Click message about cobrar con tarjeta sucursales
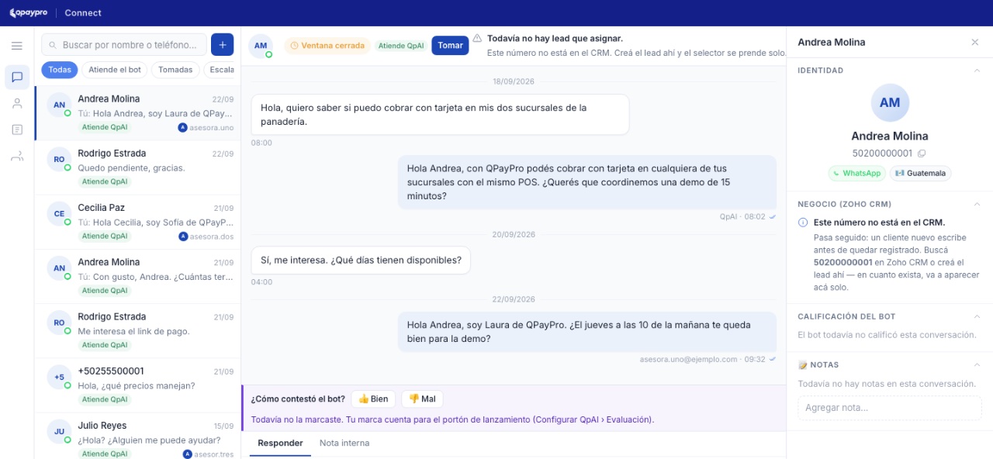993x459 pixels. click(440, 115)
